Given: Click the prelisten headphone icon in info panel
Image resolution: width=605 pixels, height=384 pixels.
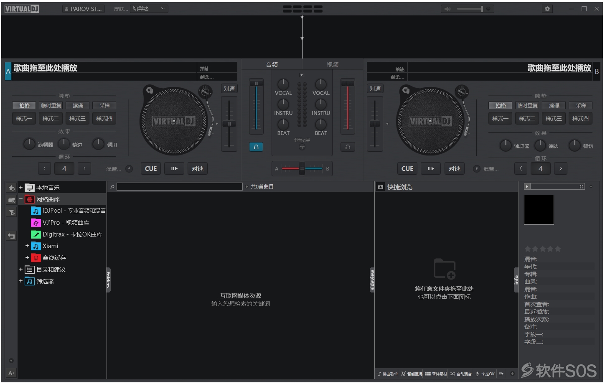Looking at the screenshot, I should (581, 187).
